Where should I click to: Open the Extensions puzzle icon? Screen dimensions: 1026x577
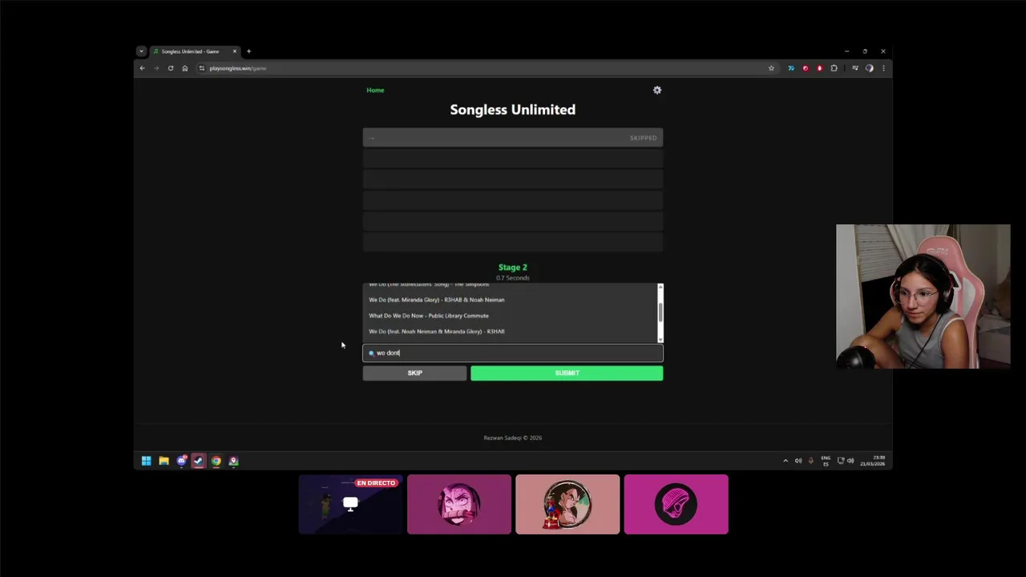(834, 68)
